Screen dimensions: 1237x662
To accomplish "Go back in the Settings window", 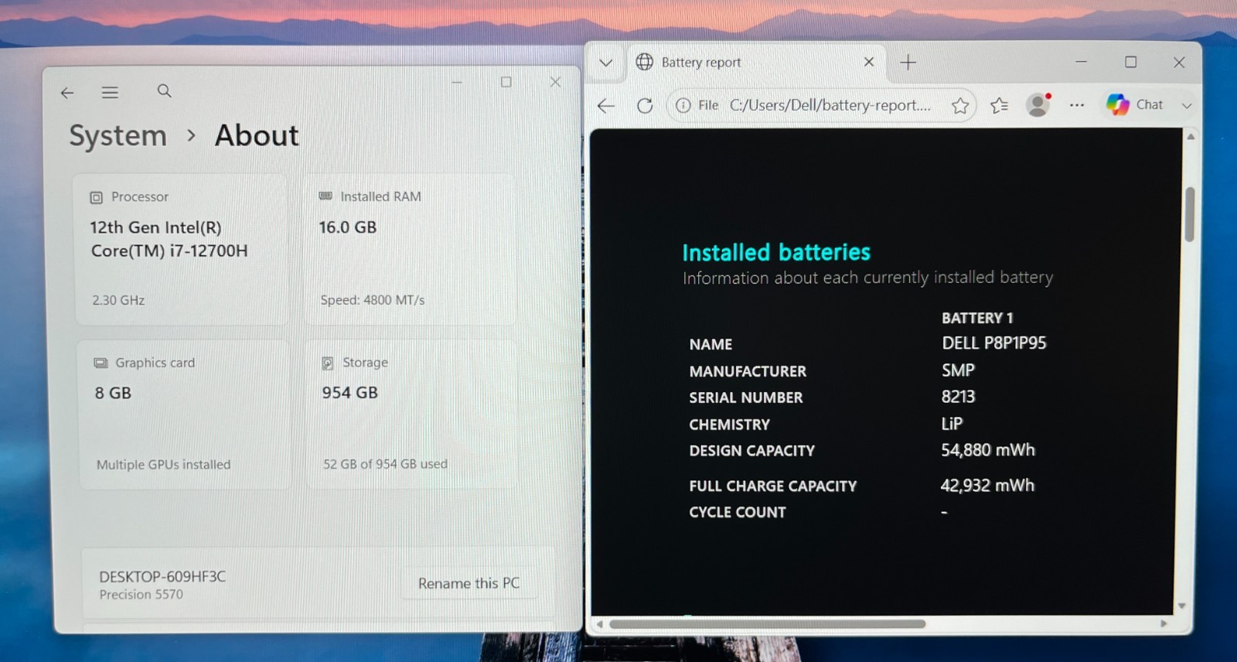I will point(67,93).
